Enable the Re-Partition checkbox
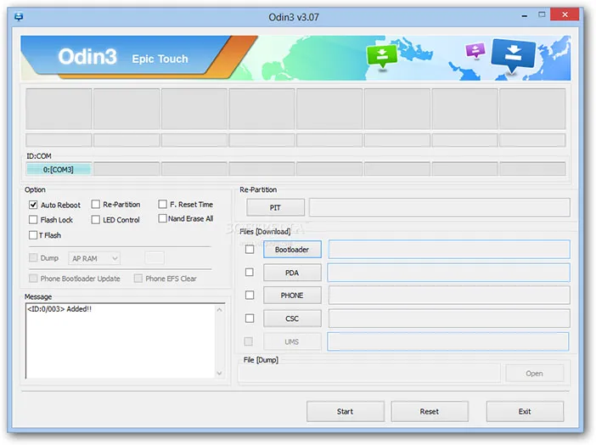The width and height of the screenshot is (596, 445). click(95, 205)
